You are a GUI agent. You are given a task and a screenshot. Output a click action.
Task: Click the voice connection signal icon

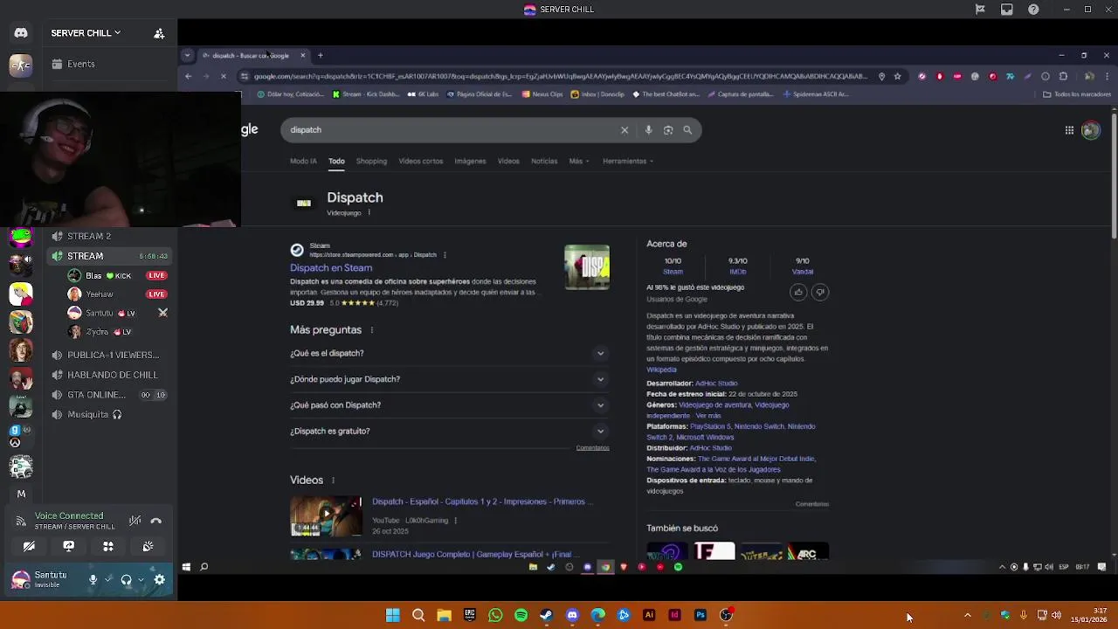[21, 521]
